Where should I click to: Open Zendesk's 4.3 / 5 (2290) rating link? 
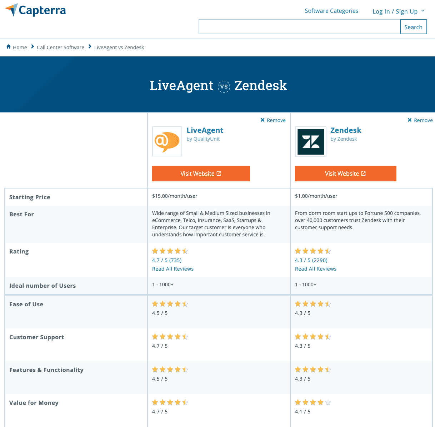point(311,260)
